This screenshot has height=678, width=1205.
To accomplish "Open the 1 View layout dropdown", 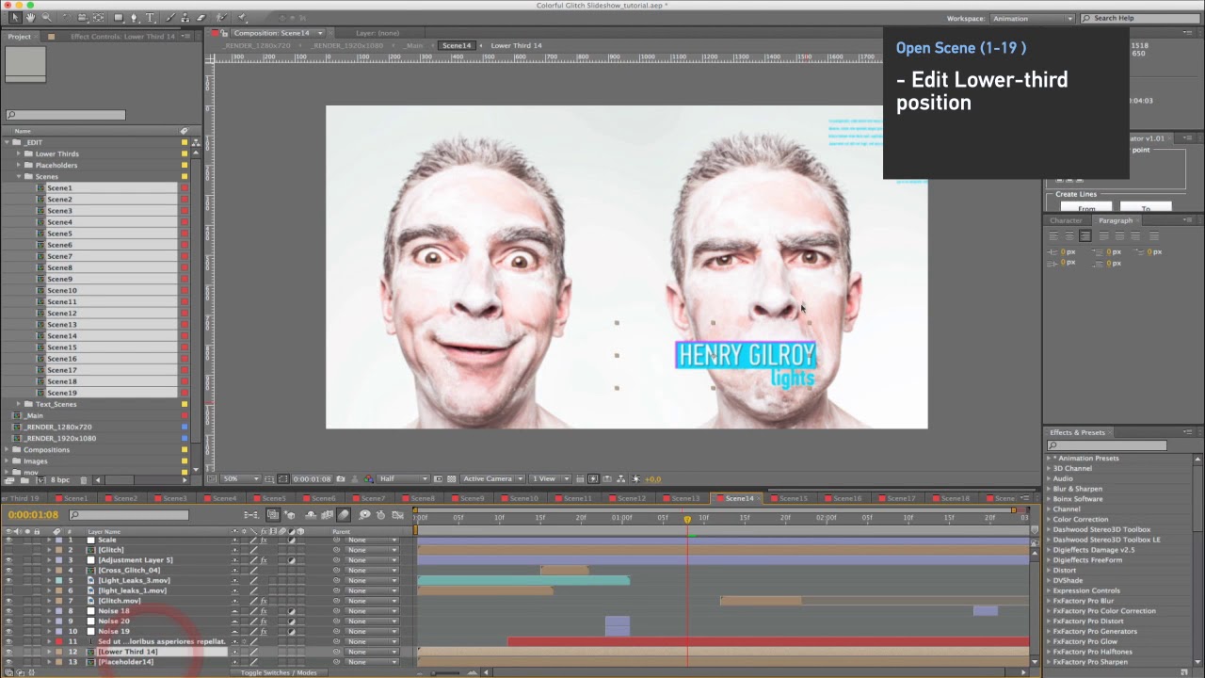I will pos(550,479).
